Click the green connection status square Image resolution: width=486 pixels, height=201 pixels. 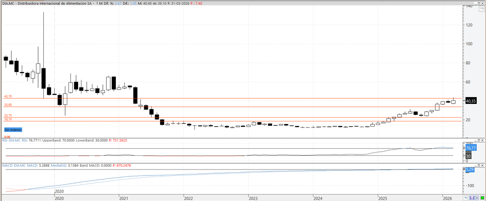pos(482,197)
